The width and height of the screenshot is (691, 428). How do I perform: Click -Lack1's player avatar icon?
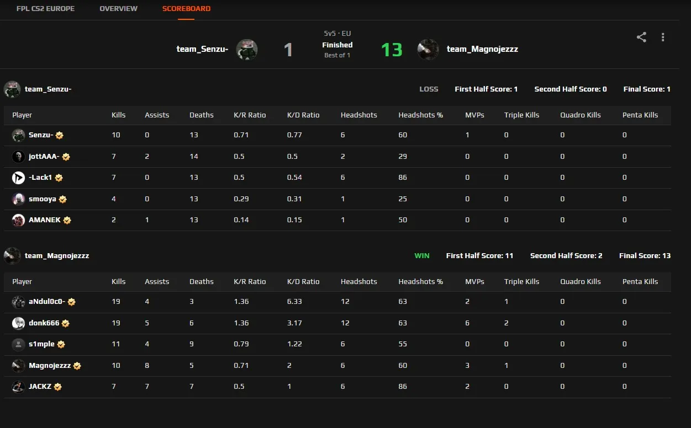coord(18,178)
